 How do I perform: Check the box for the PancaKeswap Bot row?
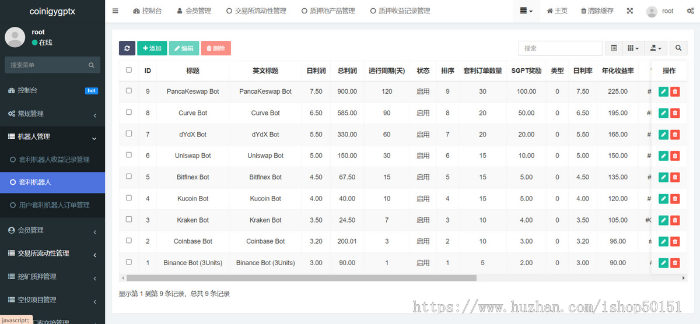(129, 91)
